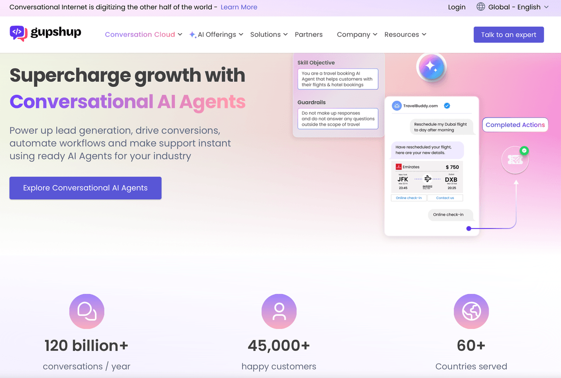This screenshot has height=378, width=561.
Task: Click the '$ 750' price text
Action: (452, 167)
